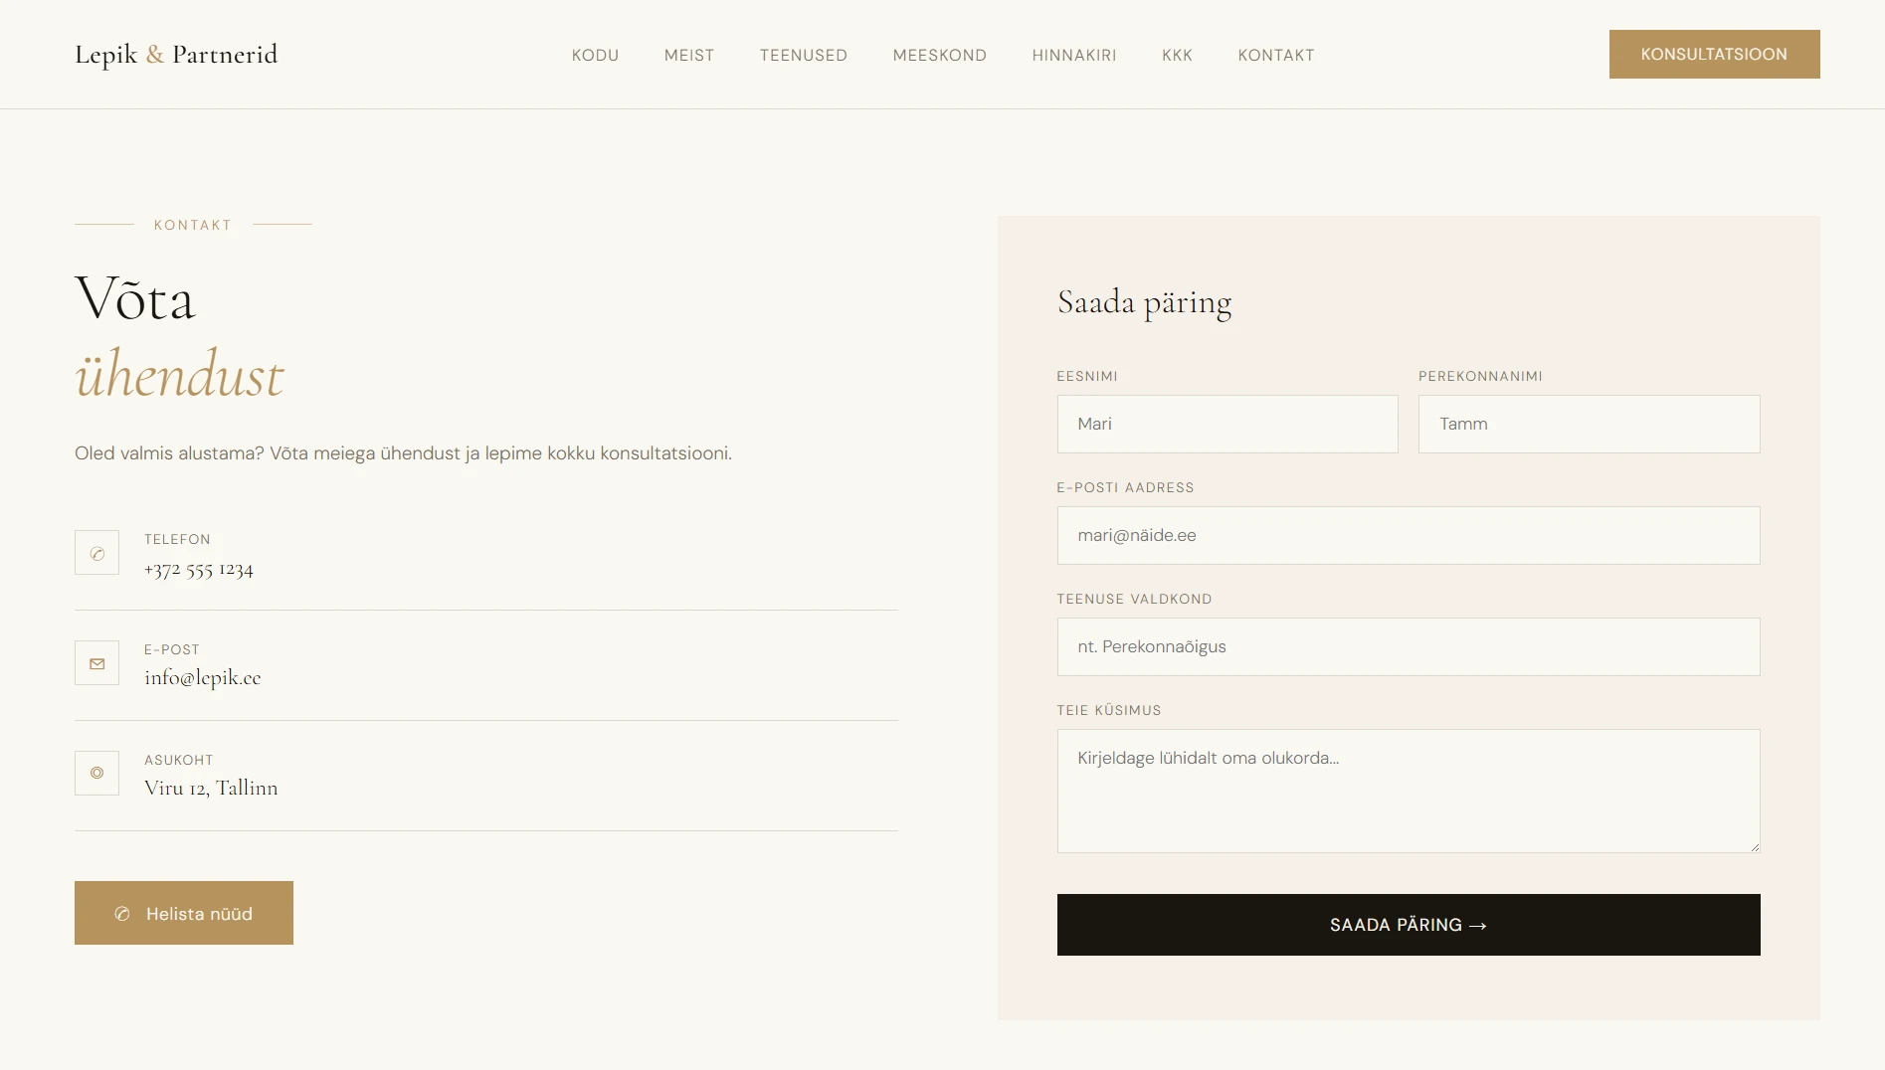Click the Helista nüüd button
Screen dimensions: 1885x1070
(184, 913)
